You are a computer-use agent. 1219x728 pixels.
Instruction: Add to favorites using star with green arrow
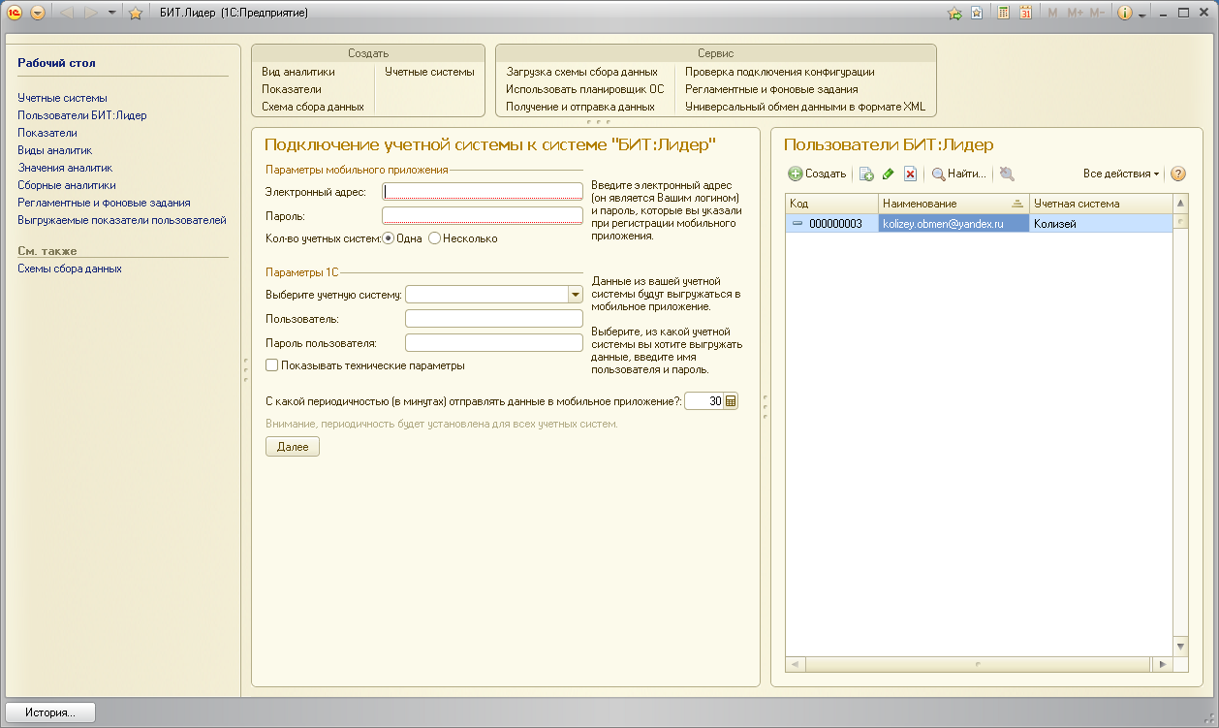tap(953, 13)
